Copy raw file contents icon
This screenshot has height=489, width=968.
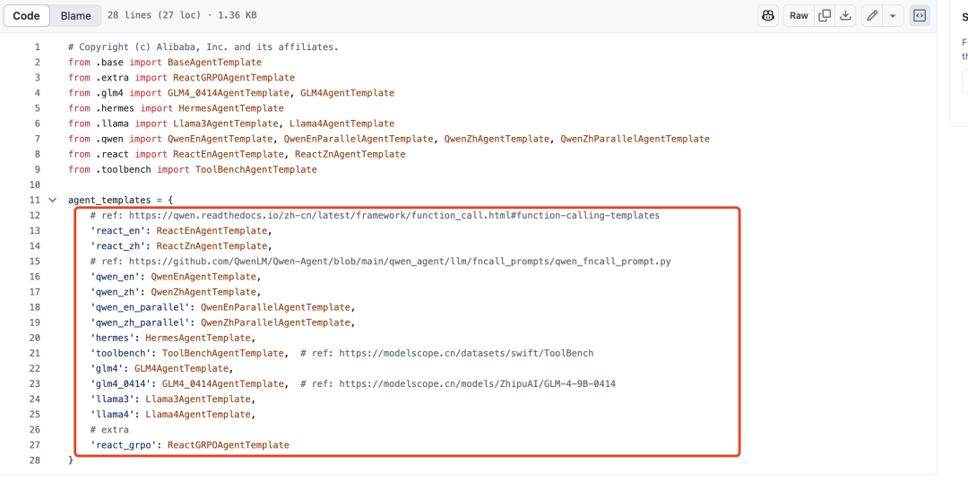(825, 16)
